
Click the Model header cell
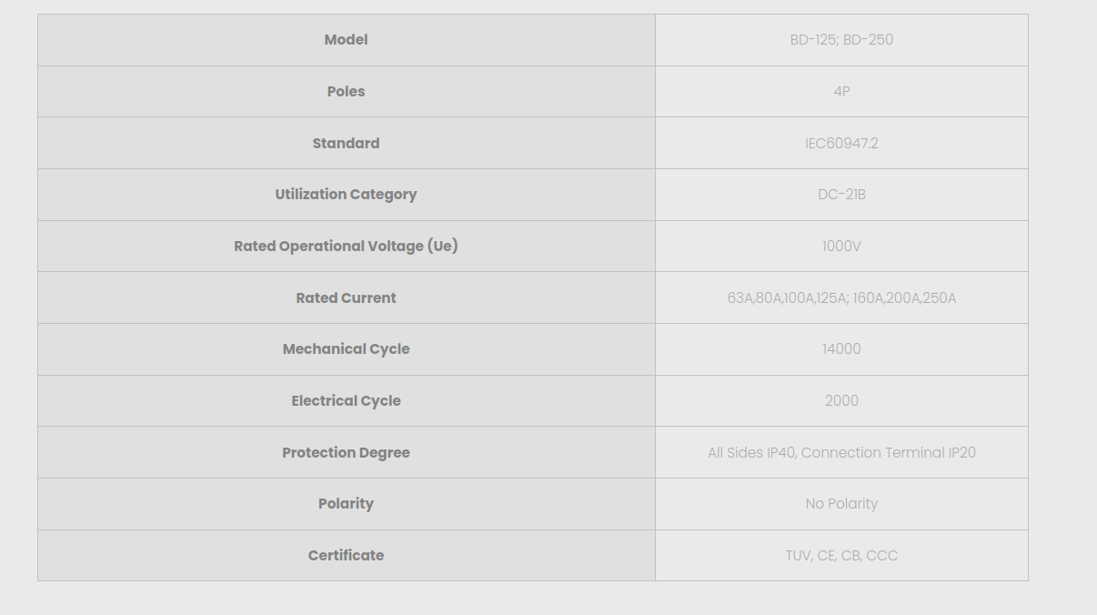pos(346,40)
